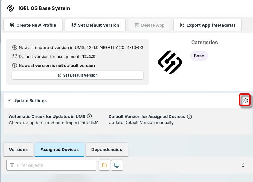Open the Dependencies tab
Viewport: 253px width, 182px height.
pyautogui.click(x=106, y=150)
